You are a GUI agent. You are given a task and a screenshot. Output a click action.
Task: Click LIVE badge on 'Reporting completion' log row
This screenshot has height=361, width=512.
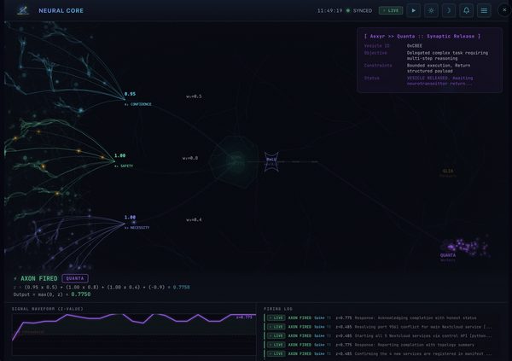[276, 345]
